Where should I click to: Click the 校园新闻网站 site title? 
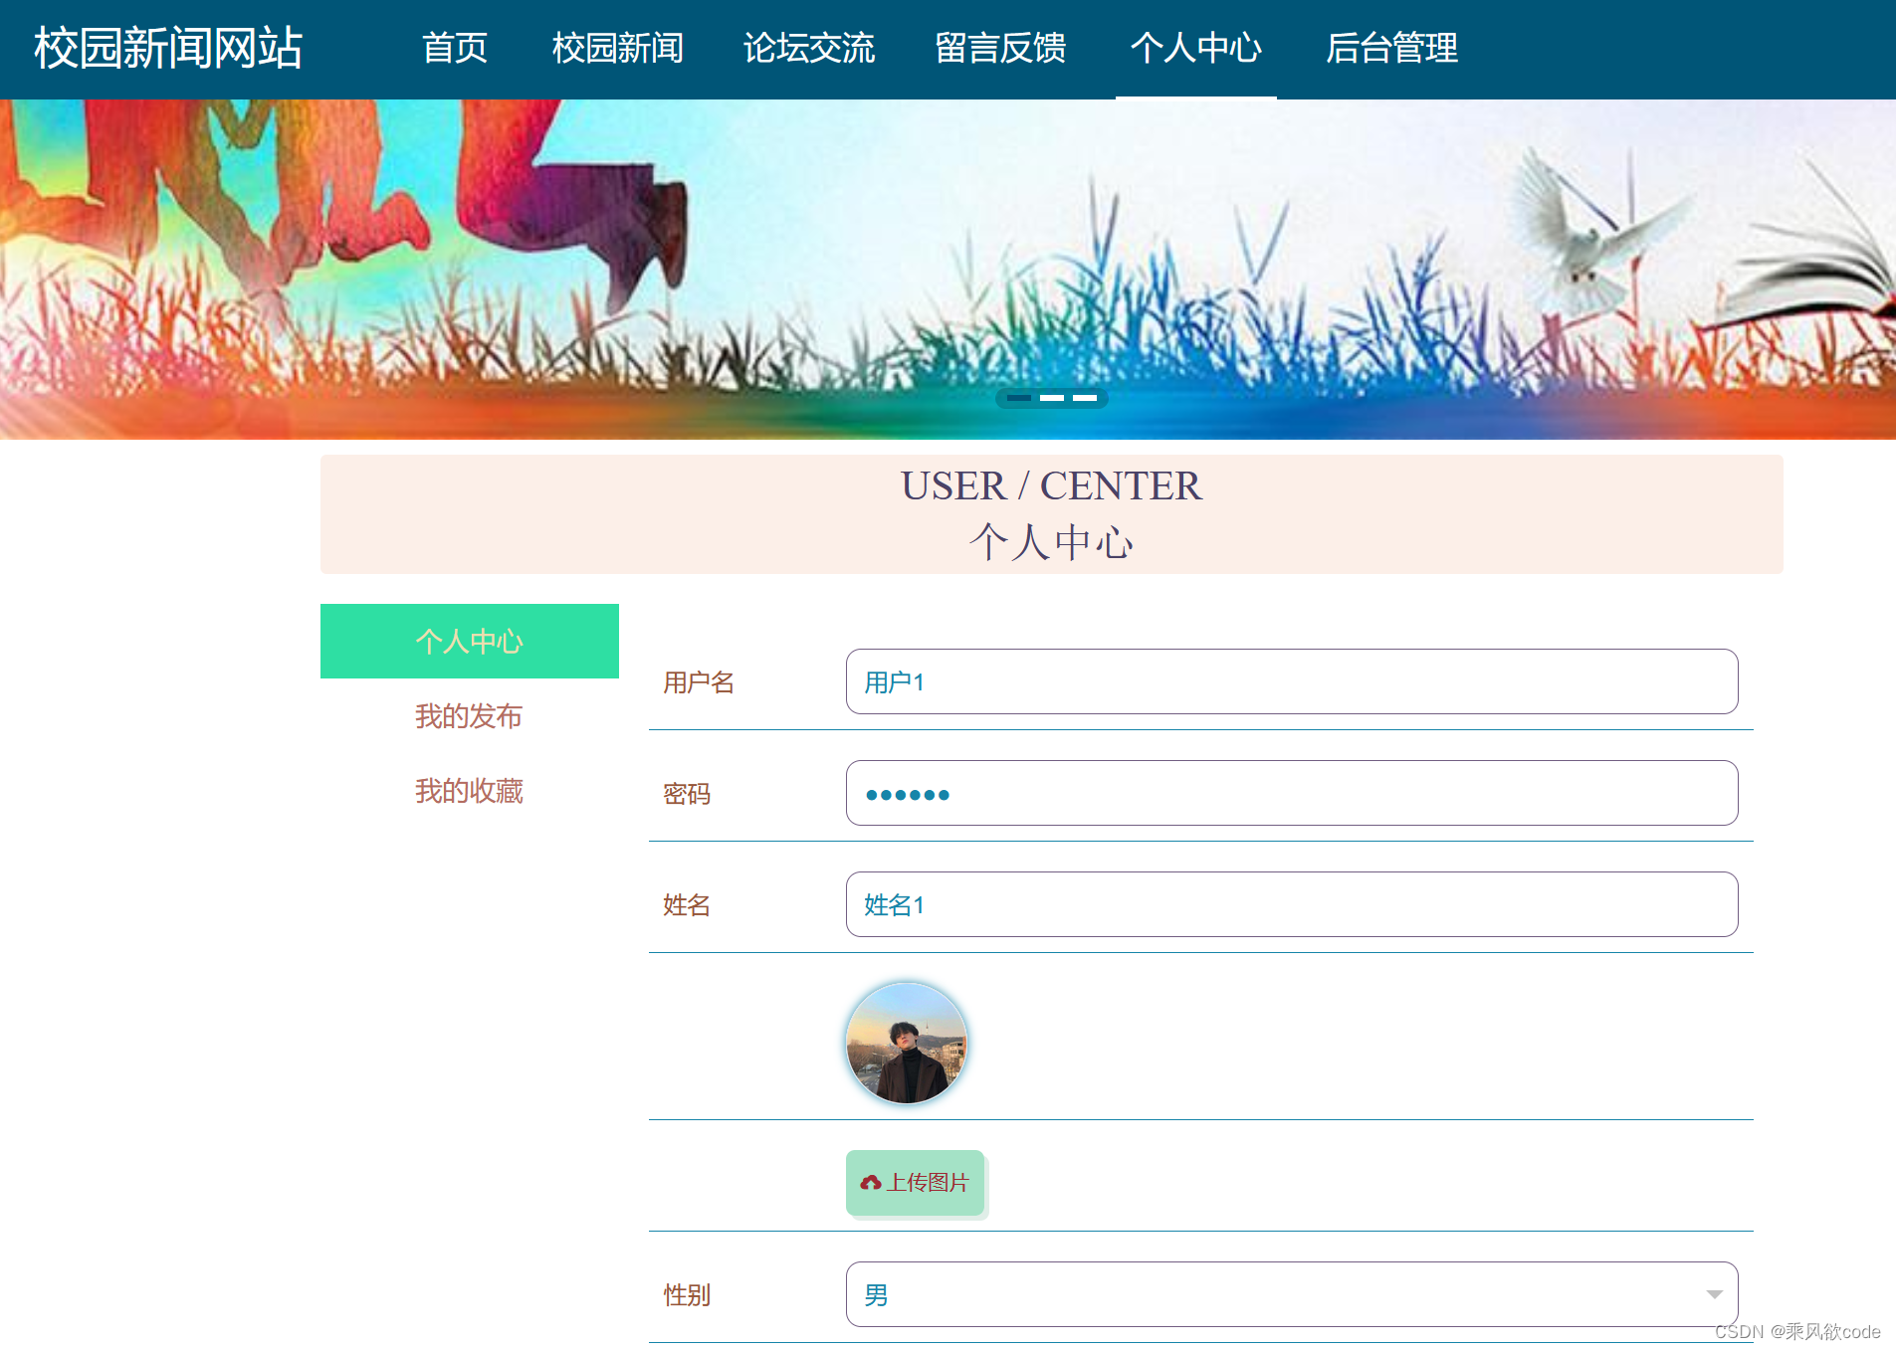click(x=166, y=48)
